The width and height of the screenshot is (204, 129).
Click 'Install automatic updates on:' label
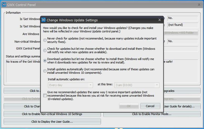coord(66,79)
